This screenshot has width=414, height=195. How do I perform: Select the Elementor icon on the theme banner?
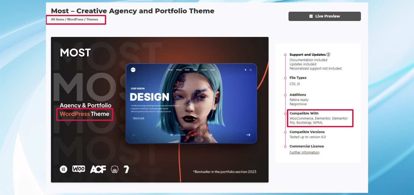point(63,169)
